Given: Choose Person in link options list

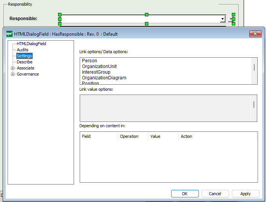Looking at the screenshot, I should (x=90, y=61).
